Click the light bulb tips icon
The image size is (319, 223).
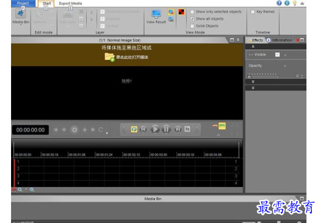[294, 3]
